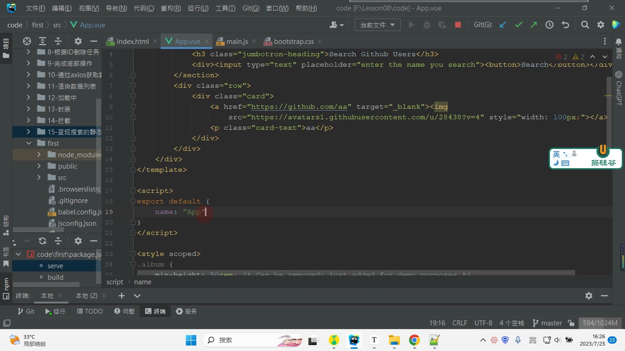Select the serve npm script
Image resolution: width=625 pixels, height=351 pixels.
pos(55,266)
